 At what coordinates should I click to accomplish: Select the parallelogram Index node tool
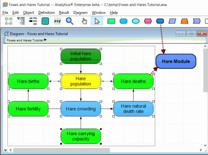(172, 21)
